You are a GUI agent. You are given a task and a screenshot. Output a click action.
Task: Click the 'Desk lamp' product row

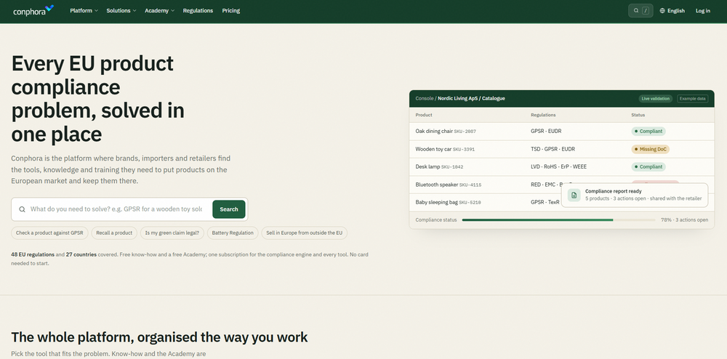click(x=561, y=166)
